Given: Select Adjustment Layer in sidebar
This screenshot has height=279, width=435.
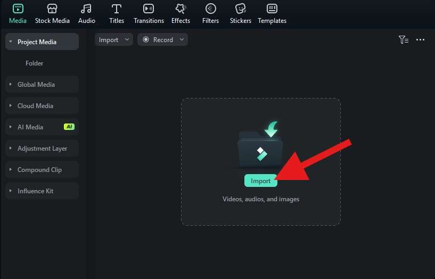Looking at the screenshot, I should point(42,149).
